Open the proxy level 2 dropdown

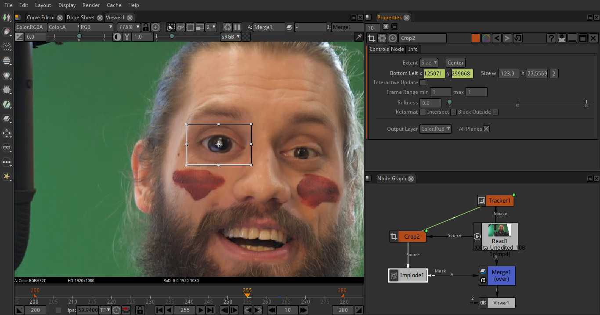(x=211, y=27)
